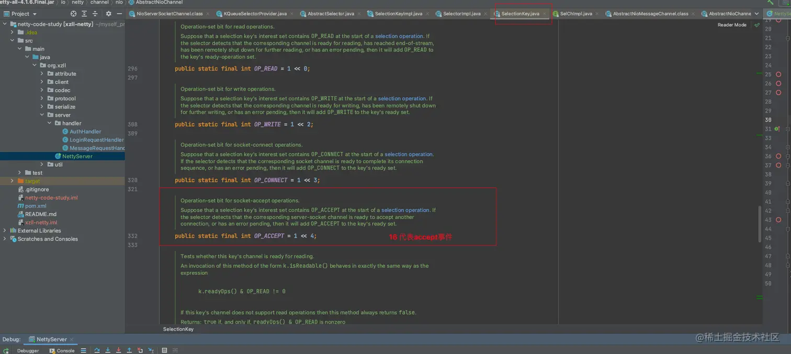Click the red Force Step Into icon

pyautogui.click(x=118, y=350)
